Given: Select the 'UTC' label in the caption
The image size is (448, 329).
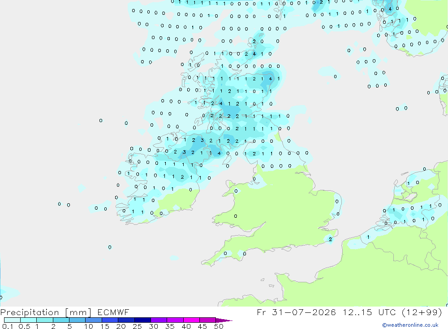Looking at the screenshot, I should pyautogui.click(x=388, y=312).
